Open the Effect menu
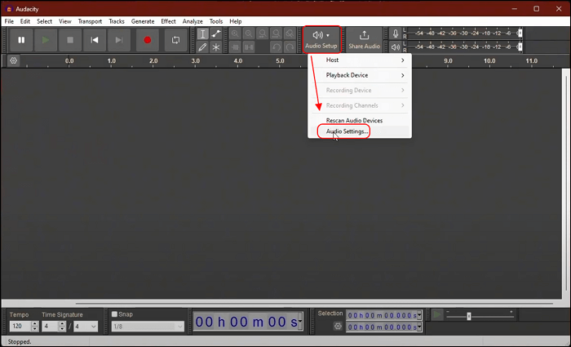The width and height of the screenshot is (571, 347). click(x=168, y=21)
